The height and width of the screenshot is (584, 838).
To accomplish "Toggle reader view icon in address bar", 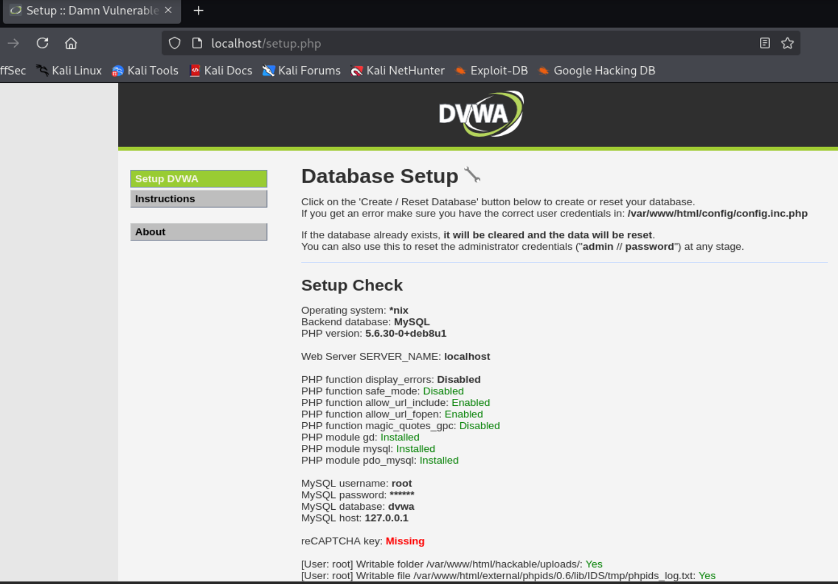I will (x=765, y=43).
